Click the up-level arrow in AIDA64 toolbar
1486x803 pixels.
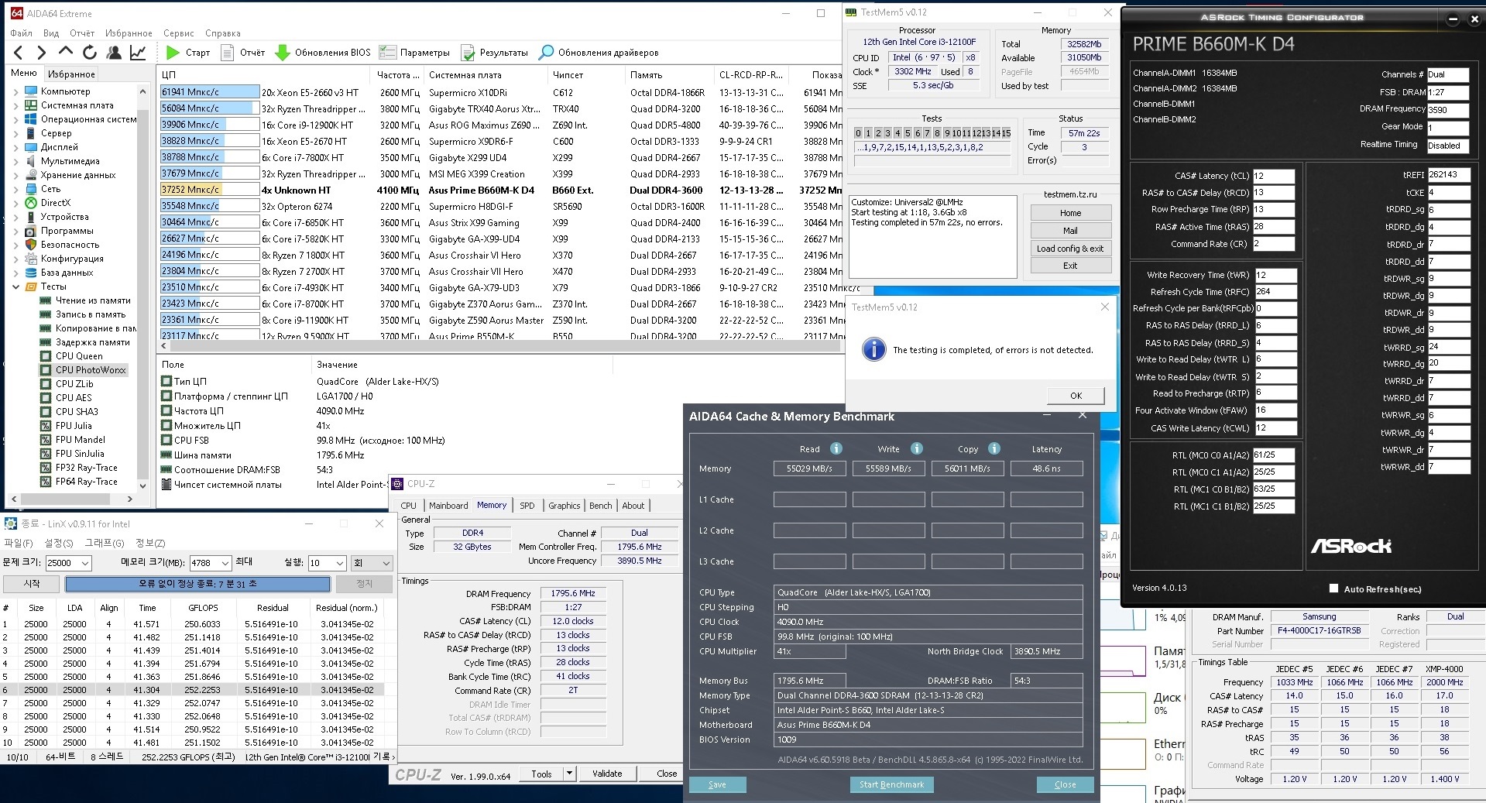tap(66, 53)
